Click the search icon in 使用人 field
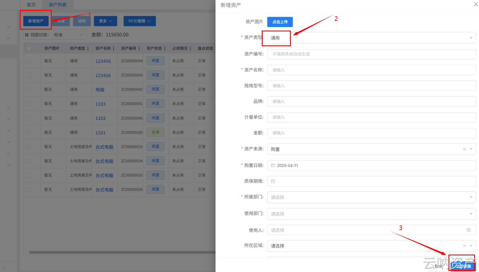 tap(469, 230)
